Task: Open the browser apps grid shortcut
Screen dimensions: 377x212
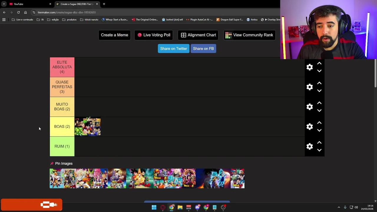Action: tap(4, 20)
